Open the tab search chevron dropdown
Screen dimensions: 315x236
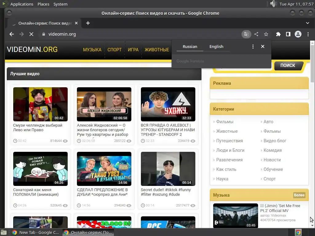click(307, 23)
